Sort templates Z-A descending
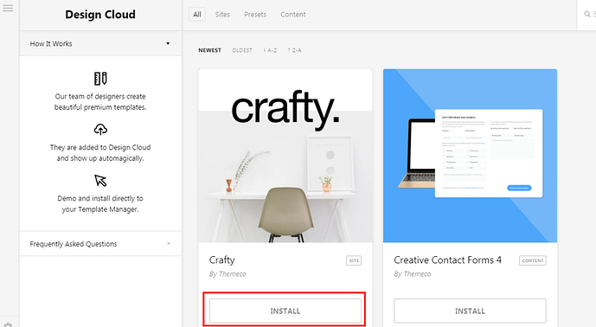 point(295,50)
